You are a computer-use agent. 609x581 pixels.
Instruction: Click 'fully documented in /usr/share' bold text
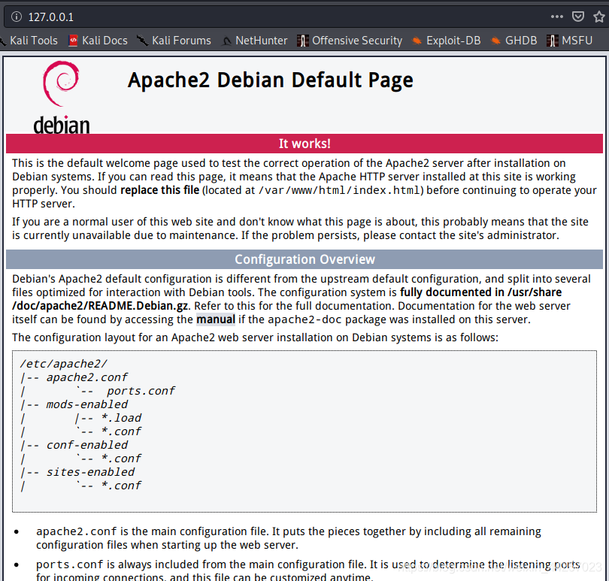(481, 292)
